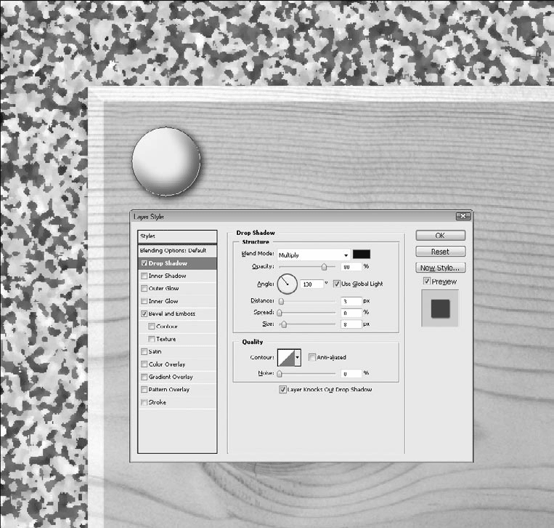This screenshot has height=528, width=554.
Task: Open the Contour curve picker thumbnail
Action: pyautogui.click(x=286, y=357)
